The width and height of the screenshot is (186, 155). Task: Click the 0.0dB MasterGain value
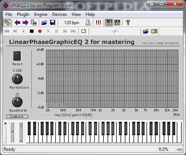17,71
